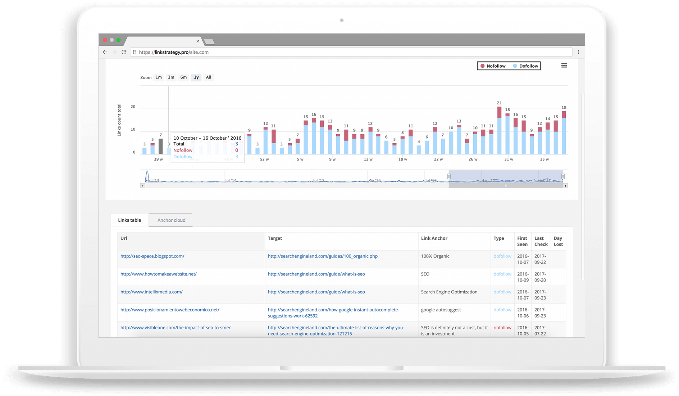
Task: Close the current browser tab
Action: (197, 41)
